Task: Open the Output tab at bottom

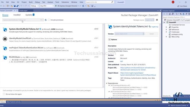Action: (x=3, y=102)
